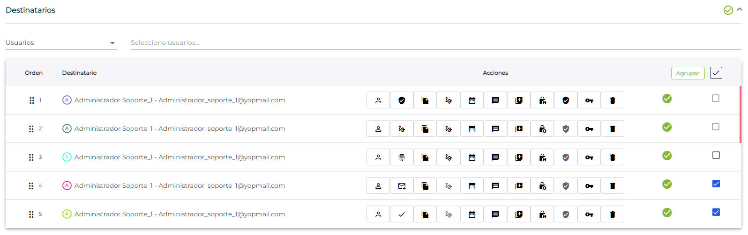The width and height of the screenshot is (748, 235).
Task: Check the checkbox for recipient 1
Action: tap(716, 98)
